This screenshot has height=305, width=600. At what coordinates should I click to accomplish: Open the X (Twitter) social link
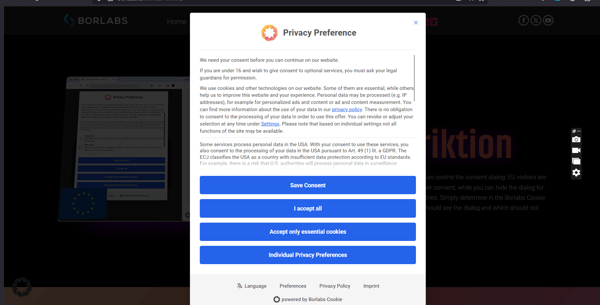(x=536, y=21)
